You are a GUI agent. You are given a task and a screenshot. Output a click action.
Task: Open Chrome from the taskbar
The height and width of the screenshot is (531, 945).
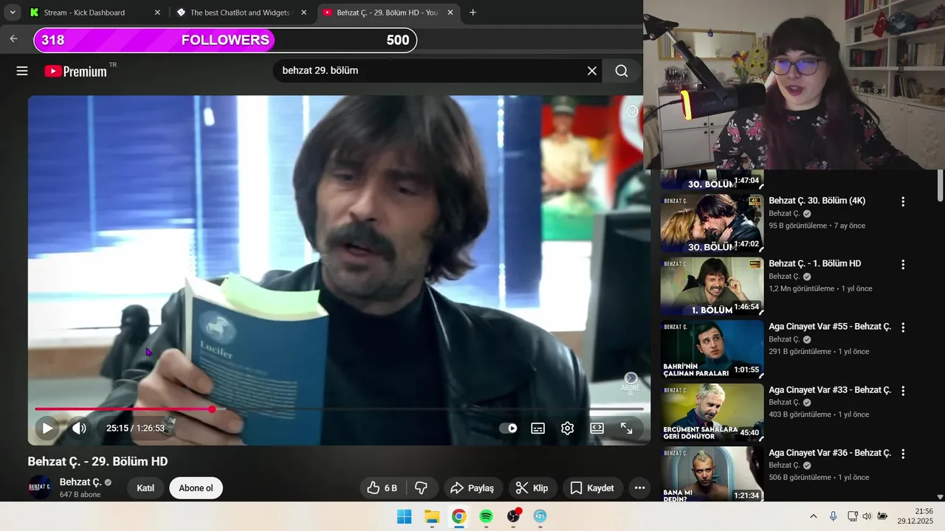click(458, 516)
